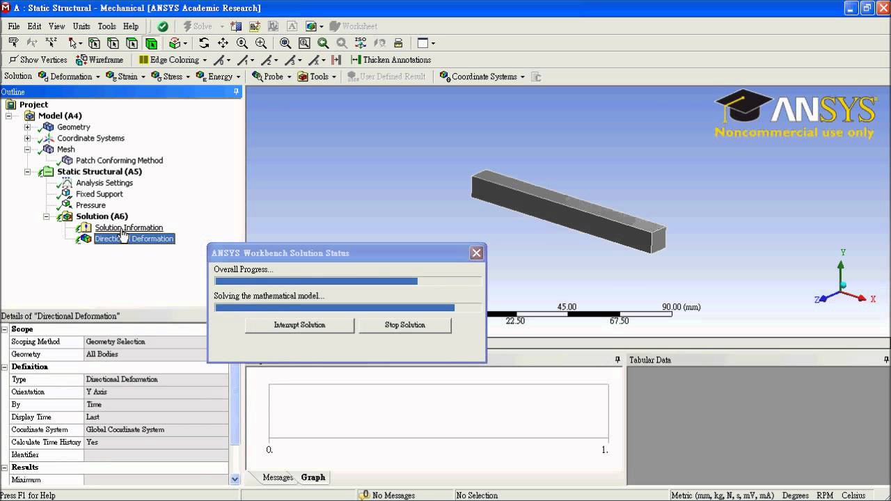Click the Previous View green arrow icon
The image size is (891, 501).
pyautogui.click(x=323, y=43)
